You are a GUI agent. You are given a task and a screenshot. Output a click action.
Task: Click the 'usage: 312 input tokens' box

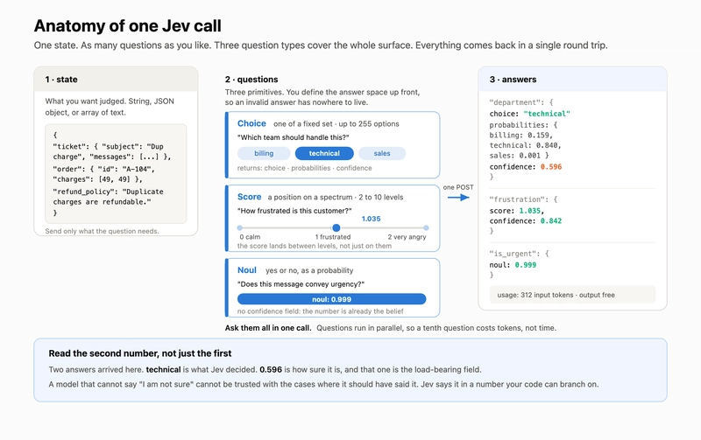coord(573,295)
